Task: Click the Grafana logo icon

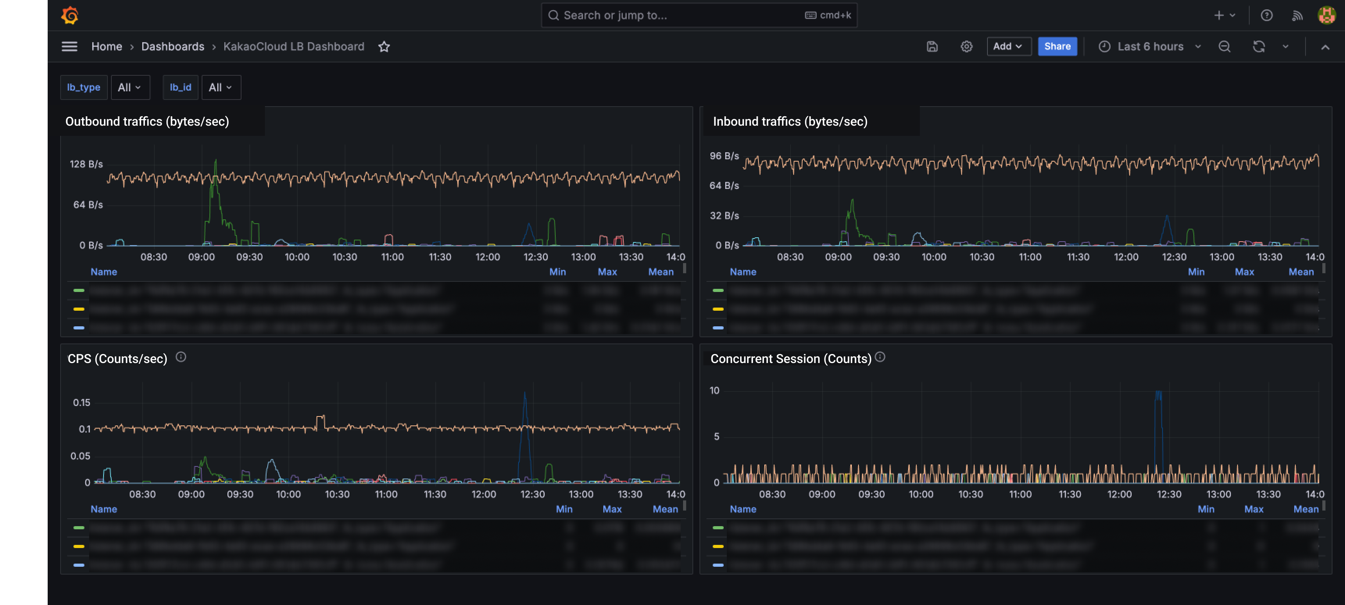Action: [70, 15]
